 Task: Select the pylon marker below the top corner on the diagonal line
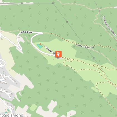click(x=67, y=22)
